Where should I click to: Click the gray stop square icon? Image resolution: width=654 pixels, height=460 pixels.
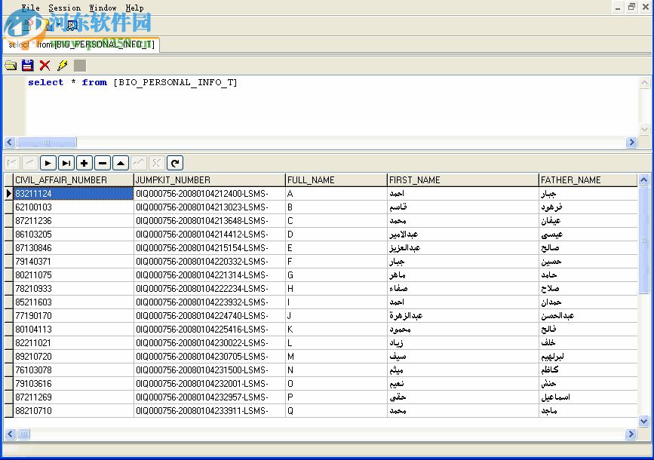(x=80, y=66)
